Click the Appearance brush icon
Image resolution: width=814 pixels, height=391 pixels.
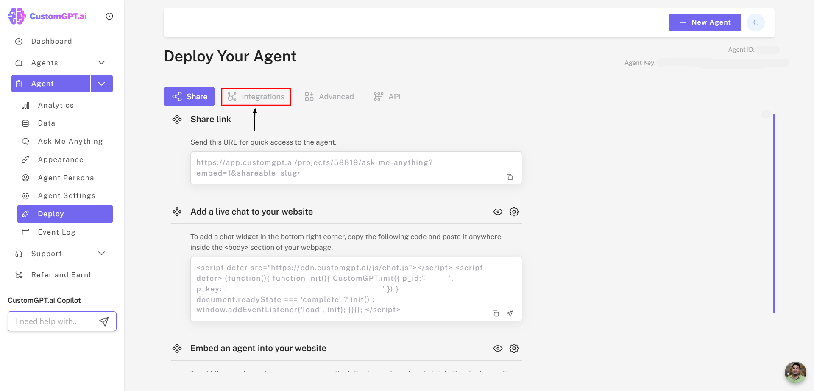pyautogui.click(x=25, y=159)
